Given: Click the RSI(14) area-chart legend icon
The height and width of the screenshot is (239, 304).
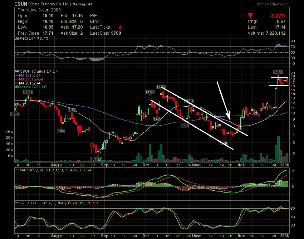Looking at the screenshot, I should (x=17, y=38).
